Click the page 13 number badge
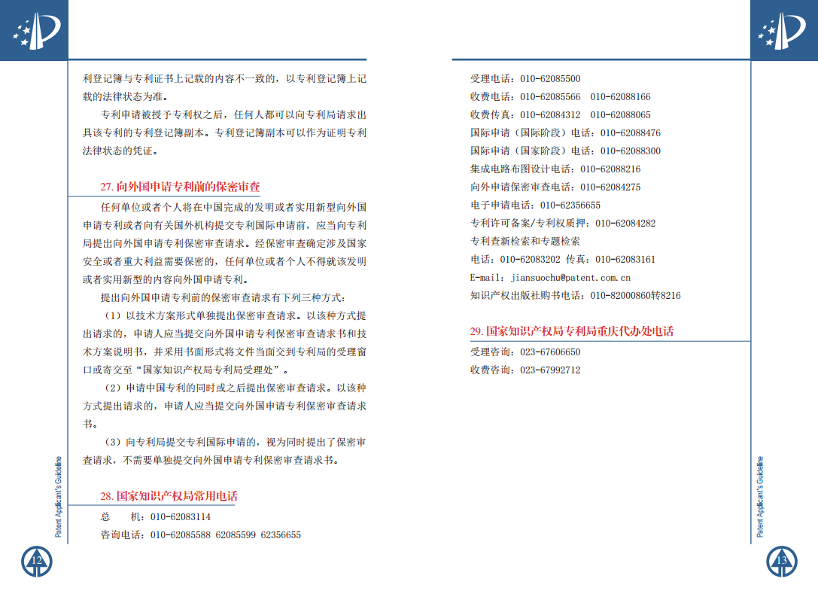This screenshot has height=606, width=818. coord(782,561)
